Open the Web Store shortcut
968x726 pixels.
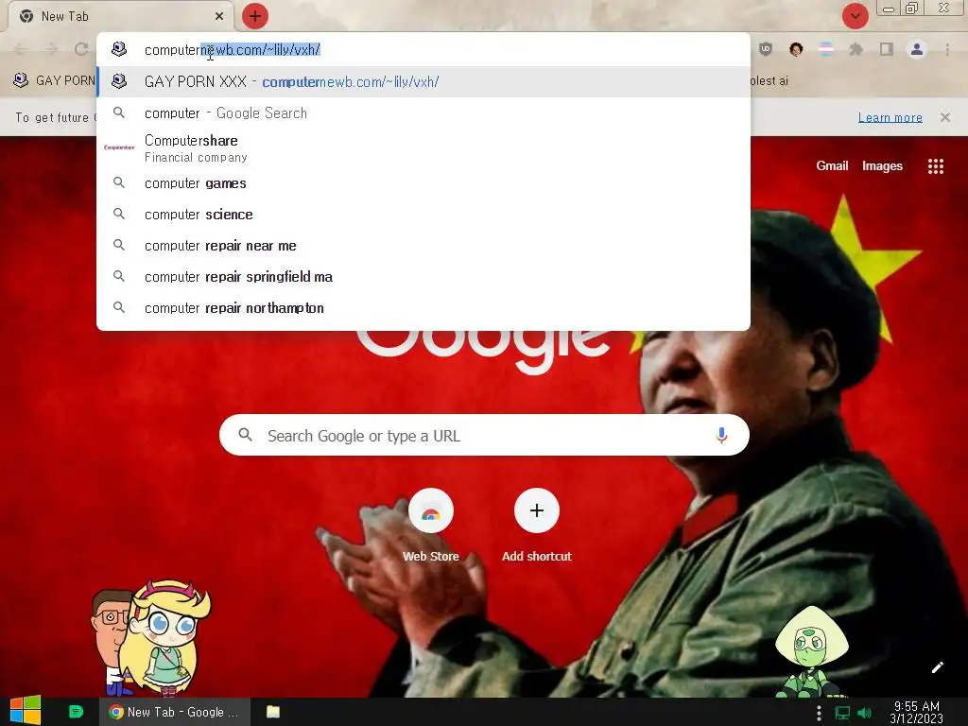point(431,525)
